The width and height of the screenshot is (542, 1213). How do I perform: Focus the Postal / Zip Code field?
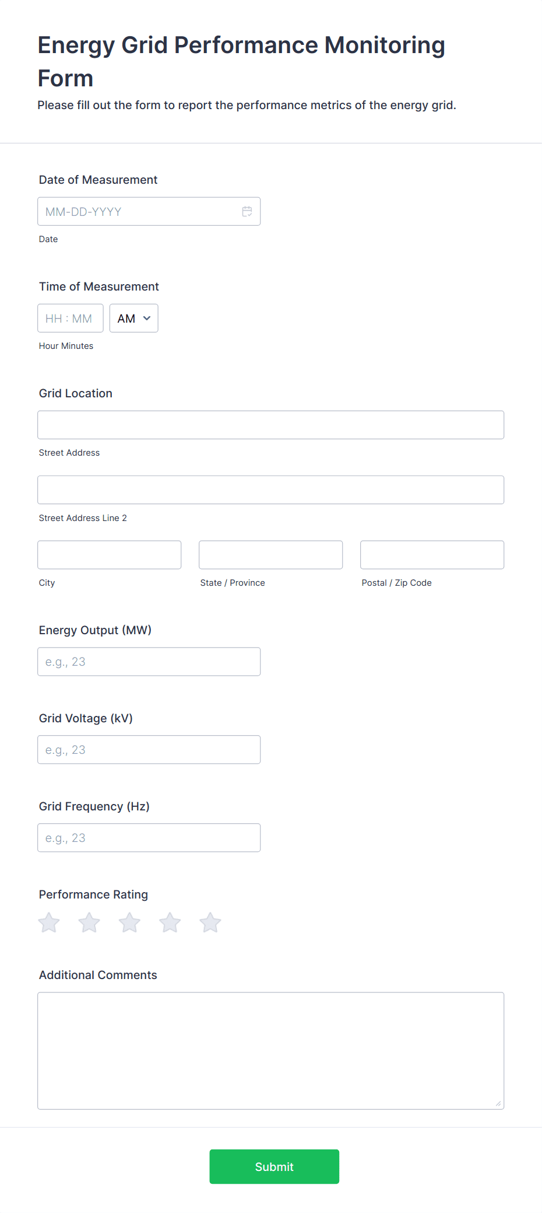[432, 555]
